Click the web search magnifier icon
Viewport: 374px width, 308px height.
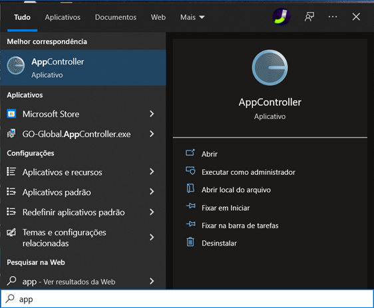tap(11, 281)
